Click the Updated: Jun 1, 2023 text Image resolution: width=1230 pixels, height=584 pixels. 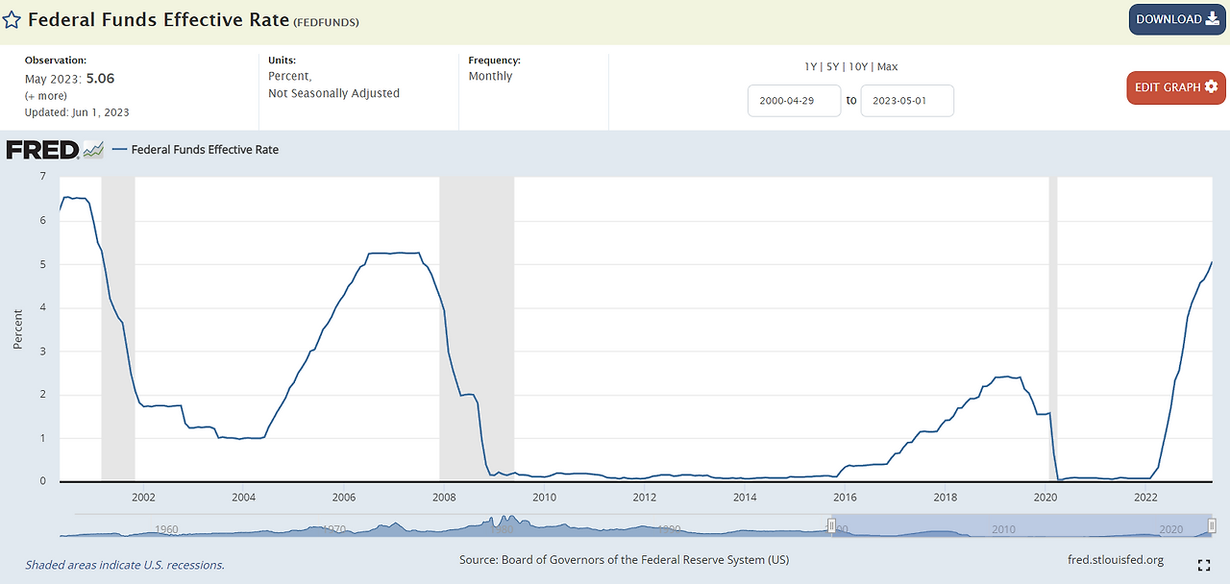[x=77, y=112]
